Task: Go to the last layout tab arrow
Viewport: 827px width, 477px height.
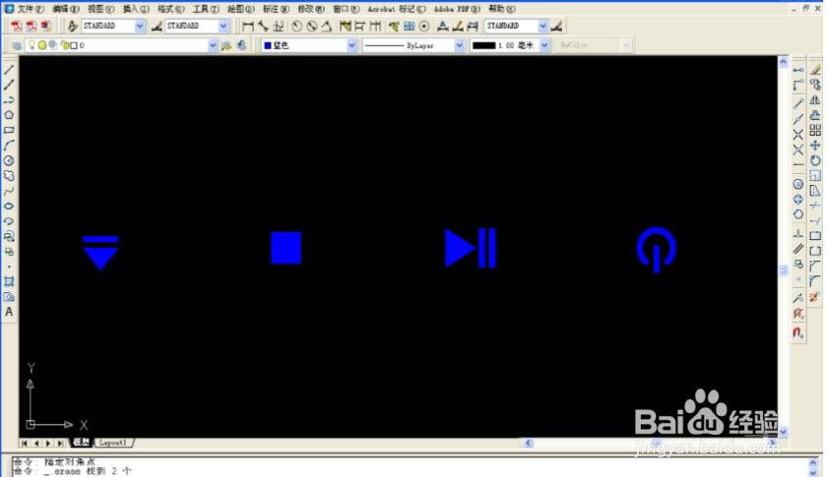Action: [x=61, y=444]
